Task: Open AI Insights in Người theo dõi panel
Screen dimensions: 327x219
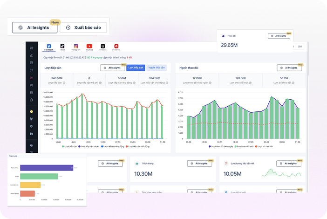Action: click(289, 68)
